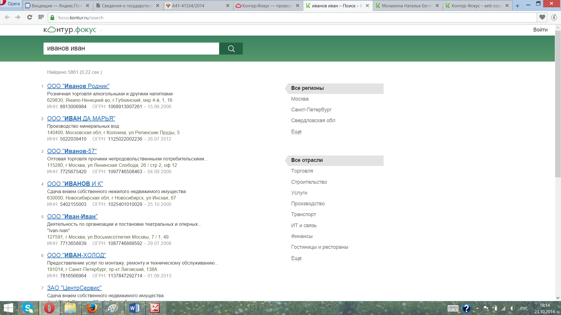The width and height of the screenshot is (561, 315).
Task: Show the on-screen keyboard tray icon
Action: (453, 308)
